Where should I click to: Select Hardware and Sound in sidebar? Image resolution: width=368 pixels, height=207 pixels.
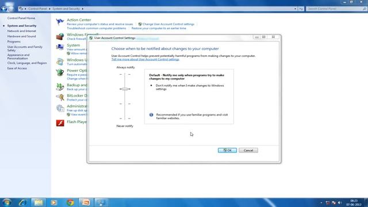pyautogui.click(x=22, y=36)
